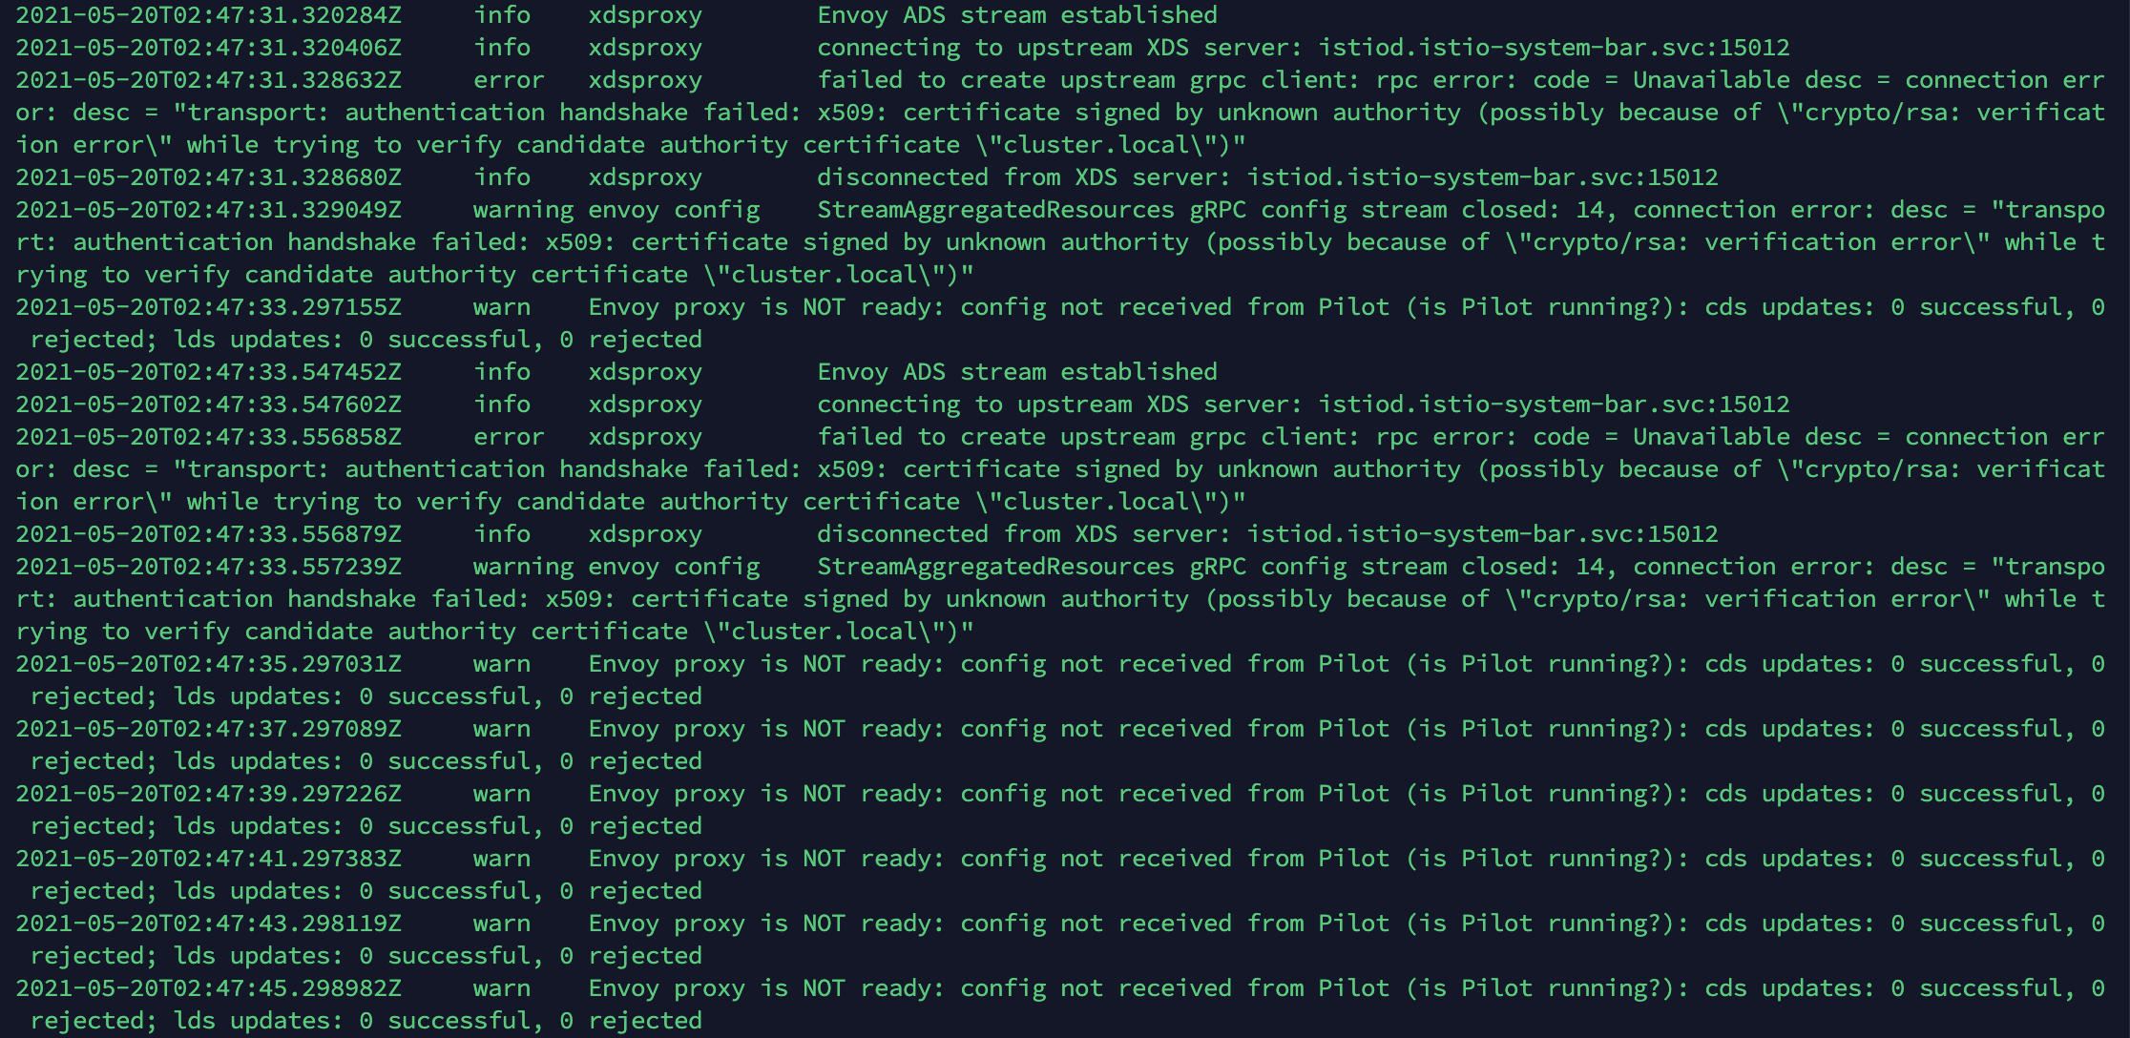
Task: Select the timestamp 2021-05-20T02:47:39.297226Z
Action: (x=208, y=794)
